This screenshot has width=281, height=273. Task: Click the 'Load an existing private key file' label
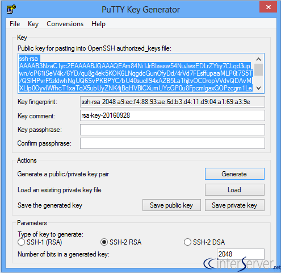coord(60,190)
